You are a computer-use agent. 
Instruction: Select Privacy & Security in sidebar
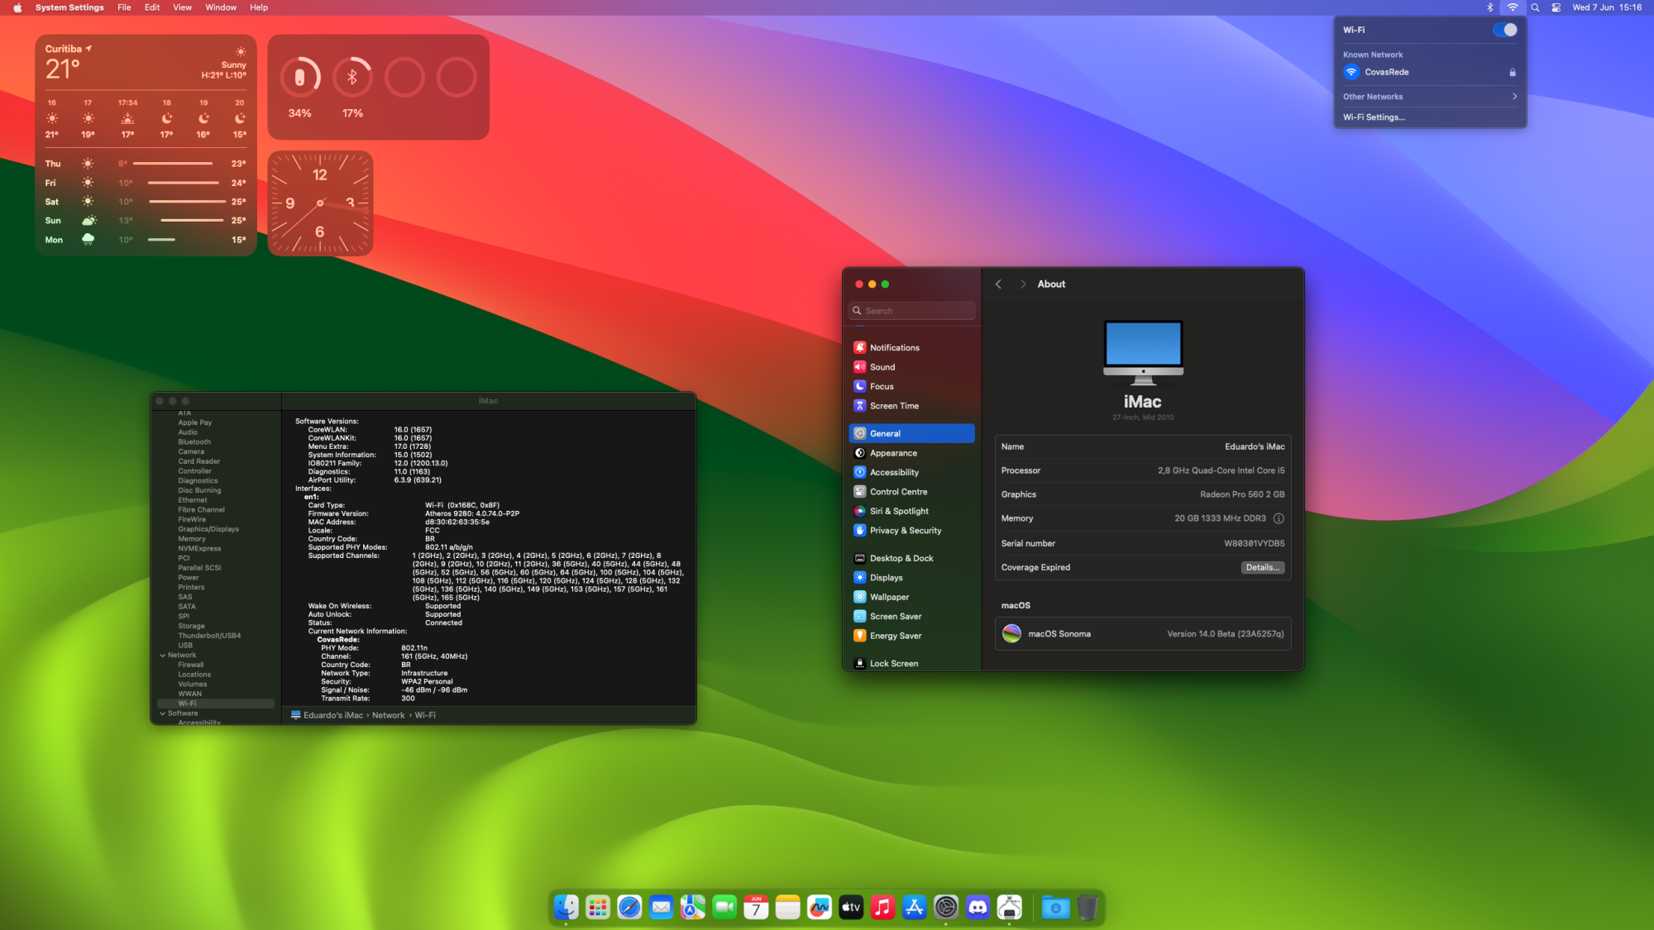pos(905,531)
